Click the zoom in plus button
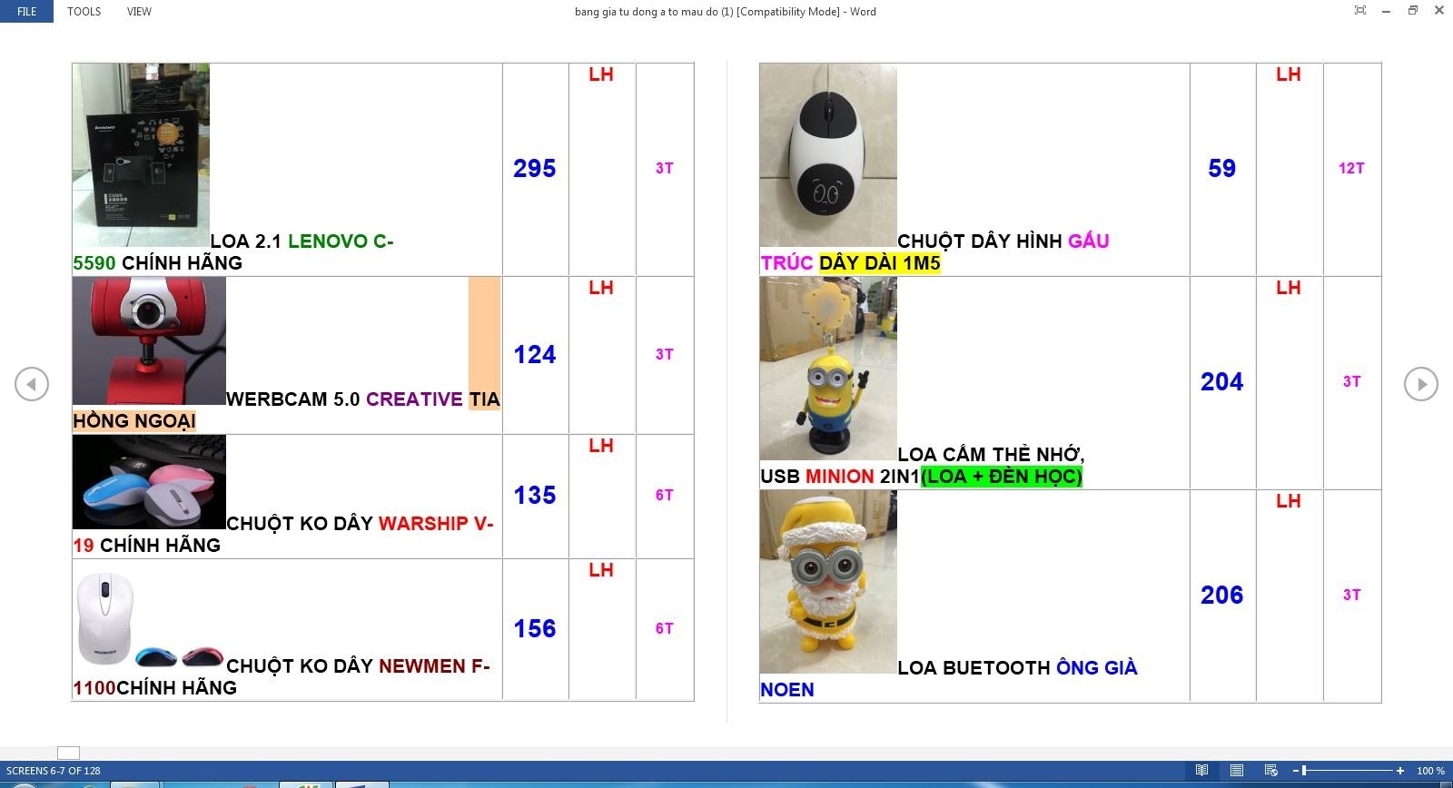The image size is (1453, 788). coord(1400,771)
